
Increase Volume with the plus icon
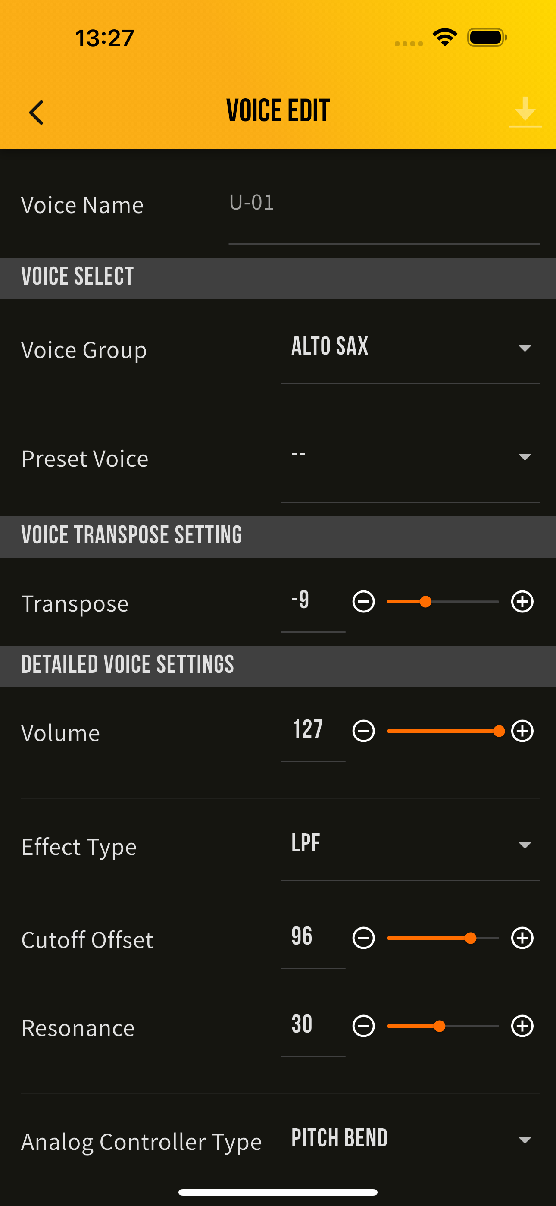click(522, 731)
